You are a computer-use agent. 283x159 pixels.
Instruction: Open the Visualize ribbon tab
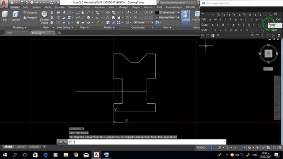coord(59,7)
